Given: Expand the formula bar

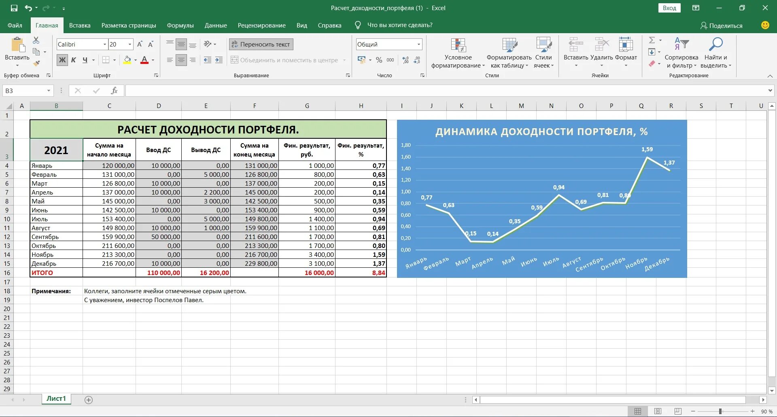Looking at the screenshot, I should [x=770, y=91].
